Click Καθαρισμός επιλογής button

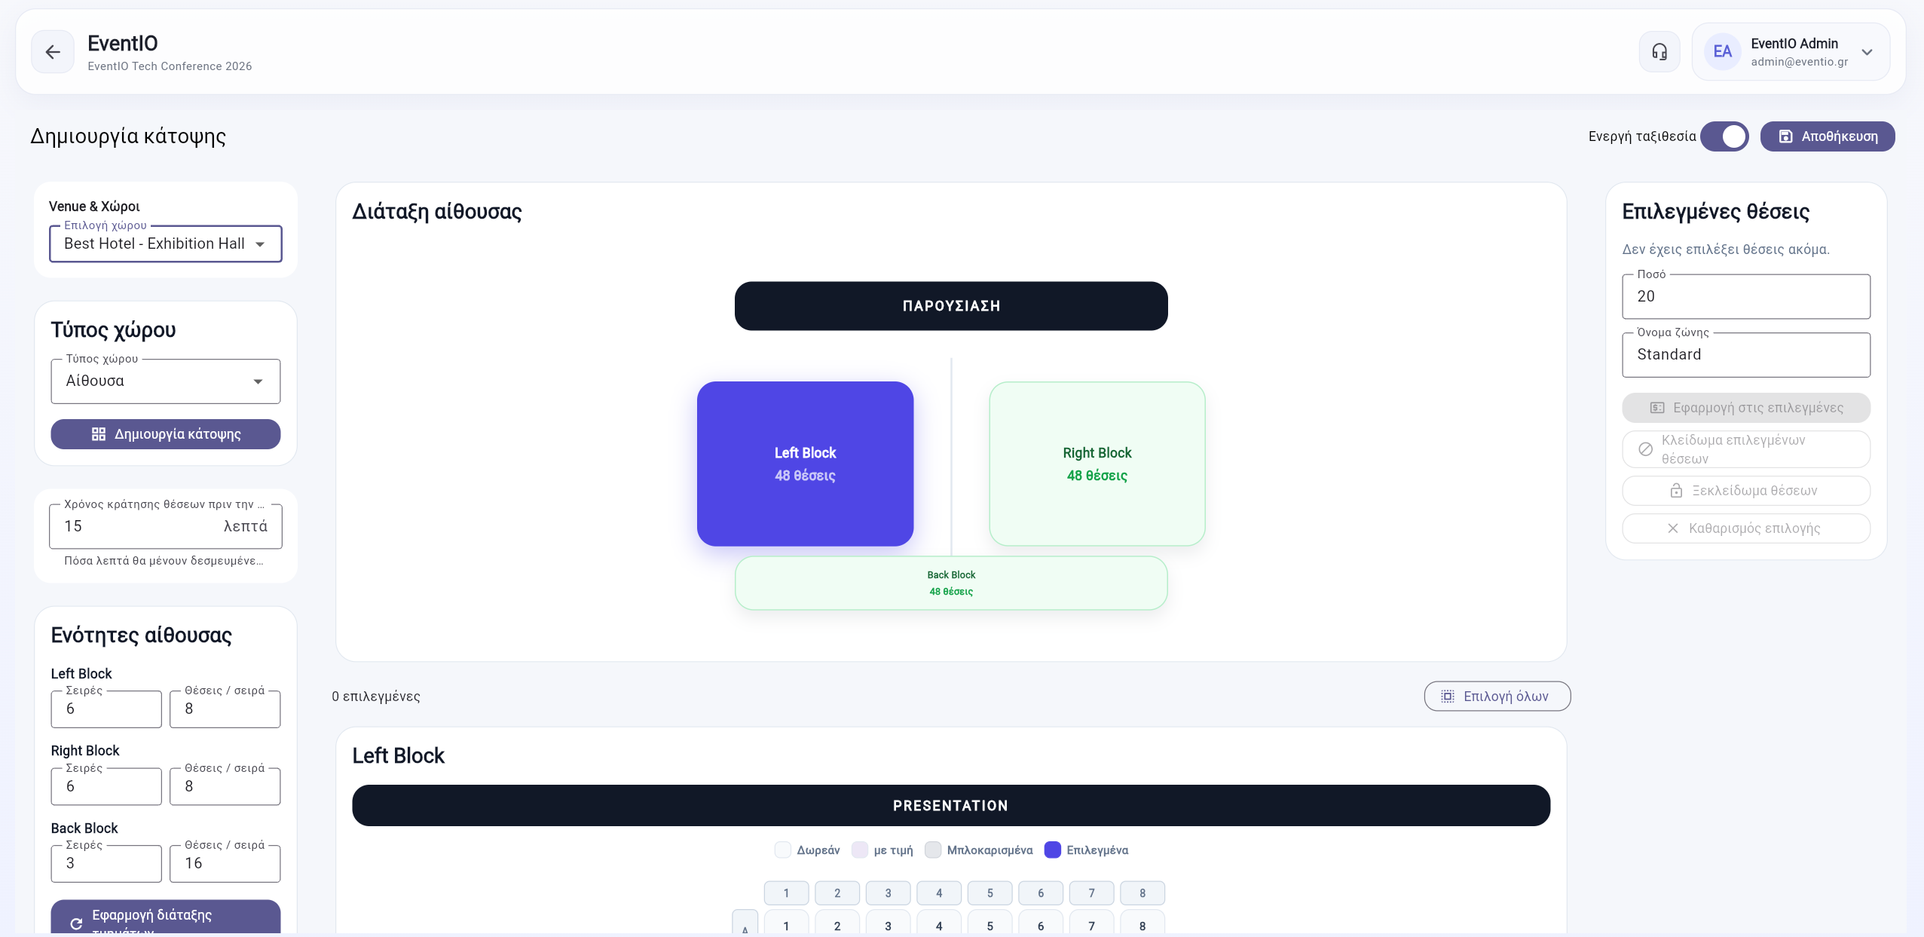[1745, 528]
